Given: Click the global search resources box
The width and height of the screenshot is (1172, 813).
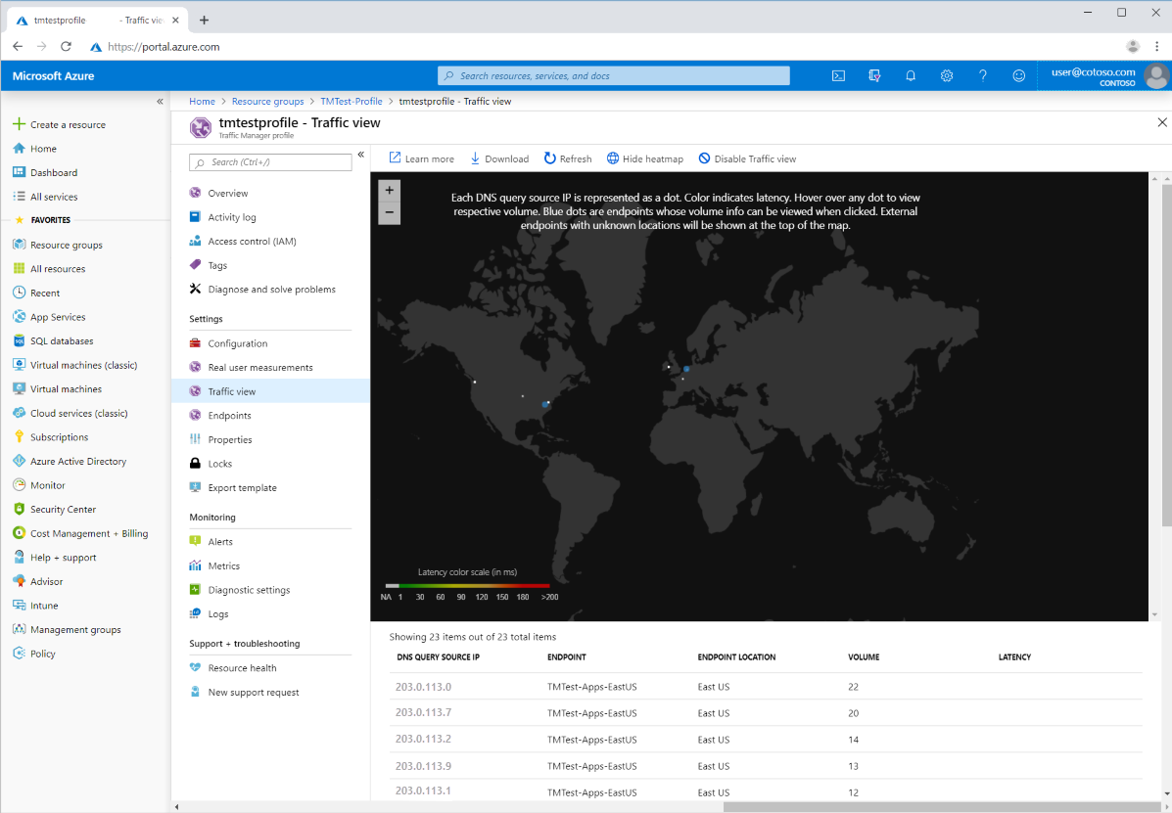Looking at the screenshot, I should 614,75.
